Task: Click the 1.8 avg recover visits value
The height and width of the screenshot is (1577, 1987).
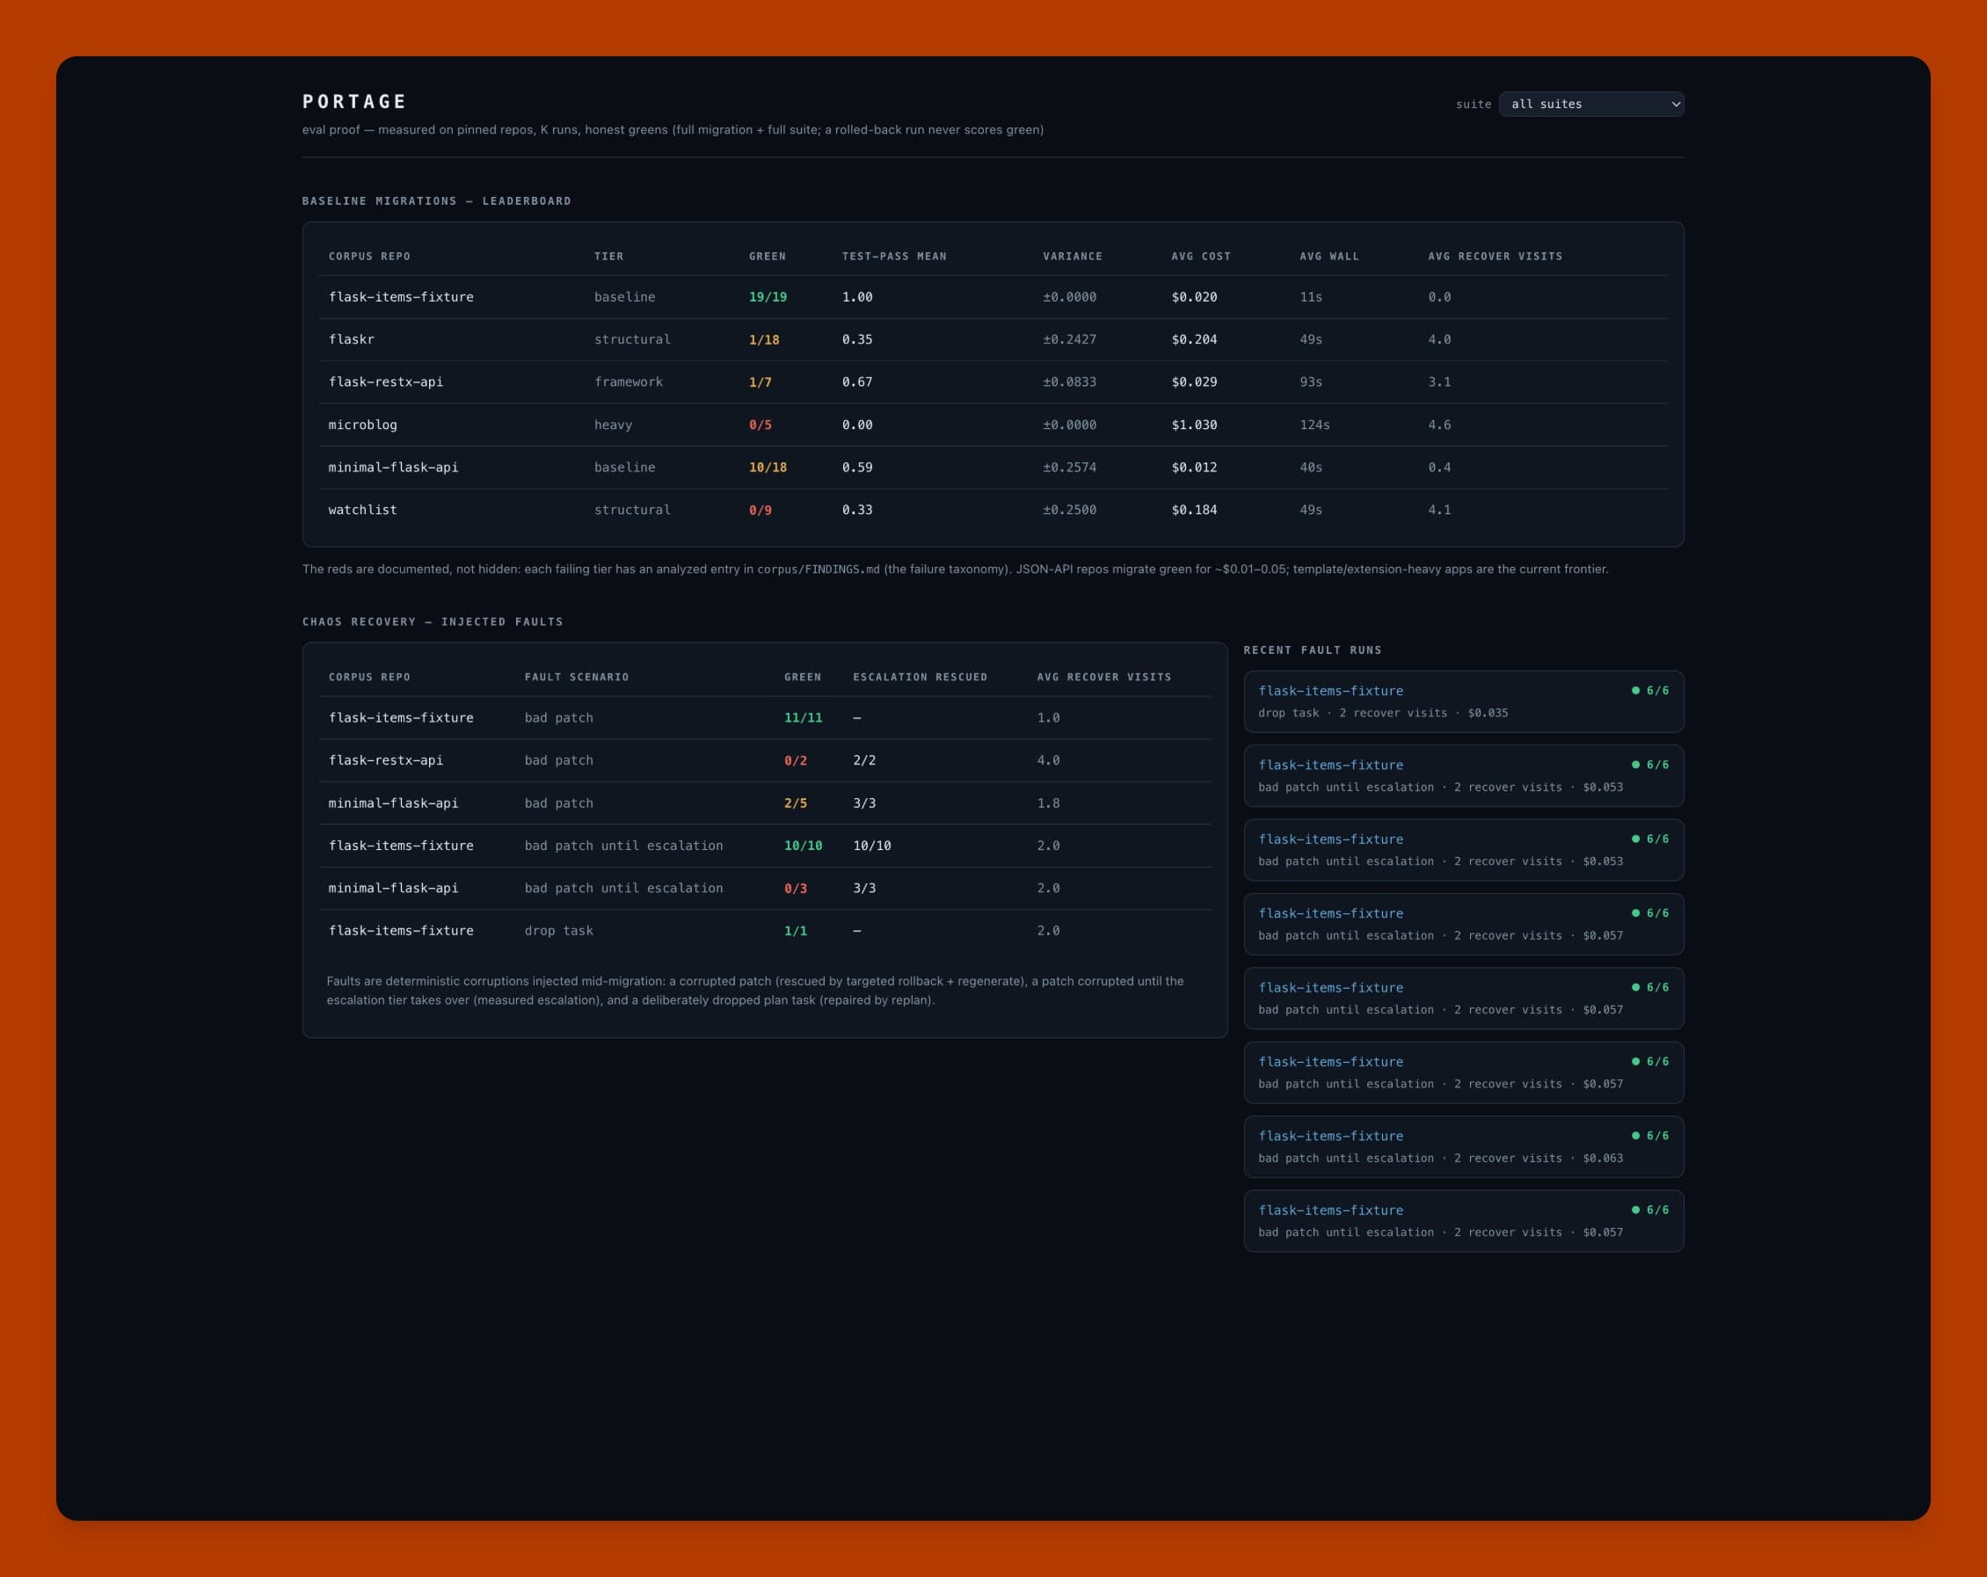Action: click(x=1048, y=803)
